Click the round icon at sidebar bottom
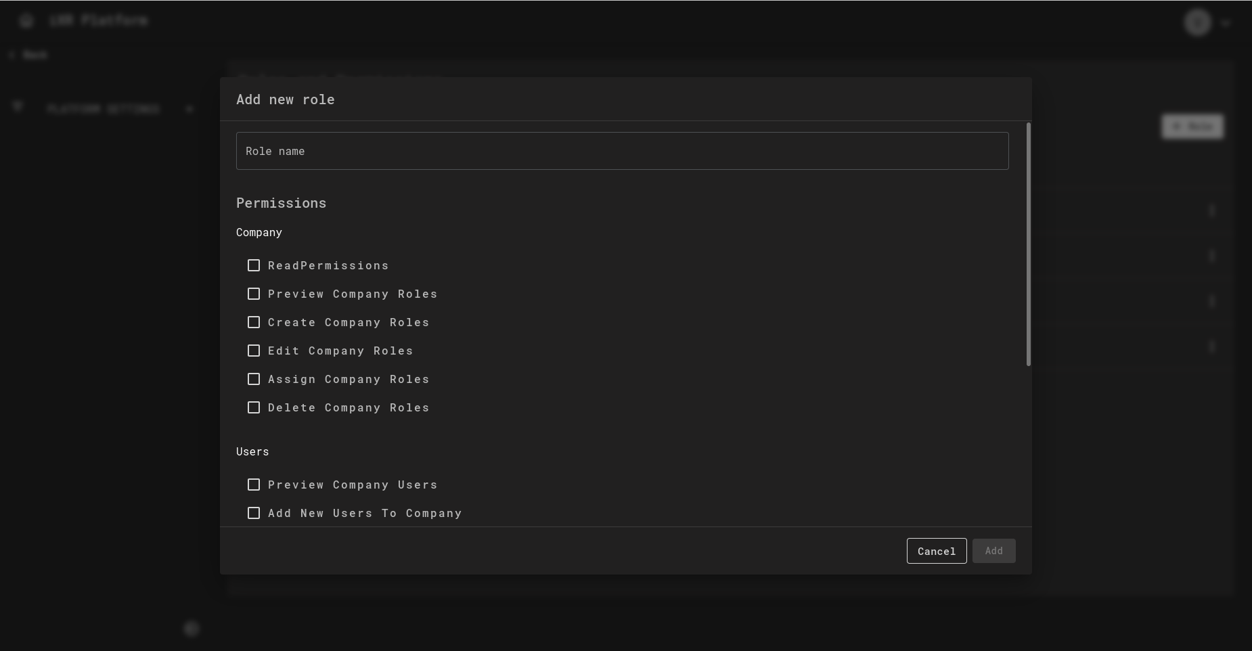This screenshot has width=1252, height=651. 192,629
